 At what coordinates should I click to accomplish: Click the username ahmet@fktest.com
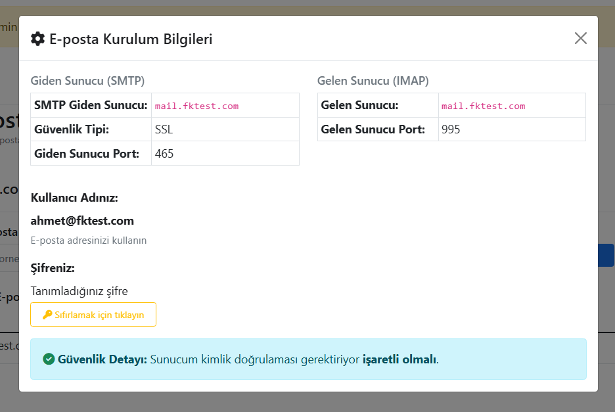[x=82, y=221]
